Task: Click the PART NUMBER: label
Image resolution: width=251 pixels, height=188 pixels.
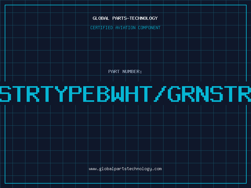Action: (125, 71)
